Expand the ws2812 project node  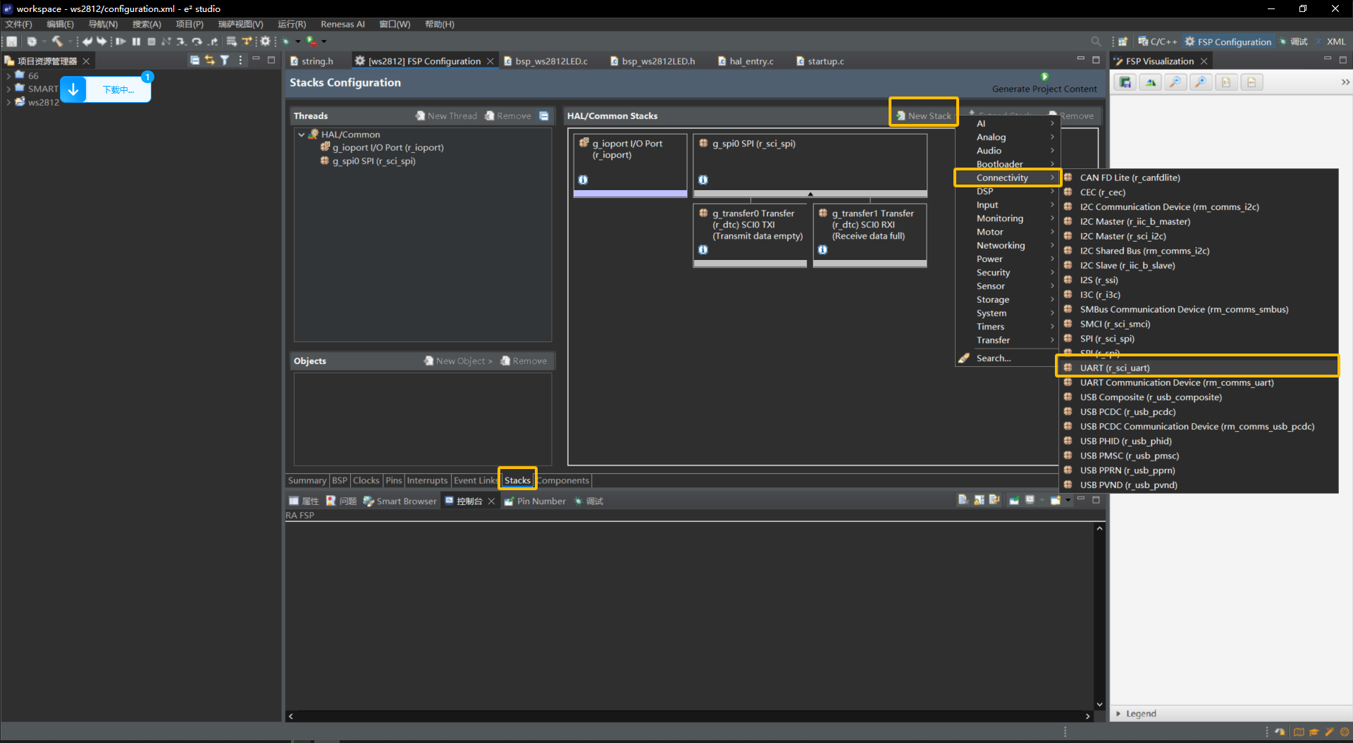[8, 102]
